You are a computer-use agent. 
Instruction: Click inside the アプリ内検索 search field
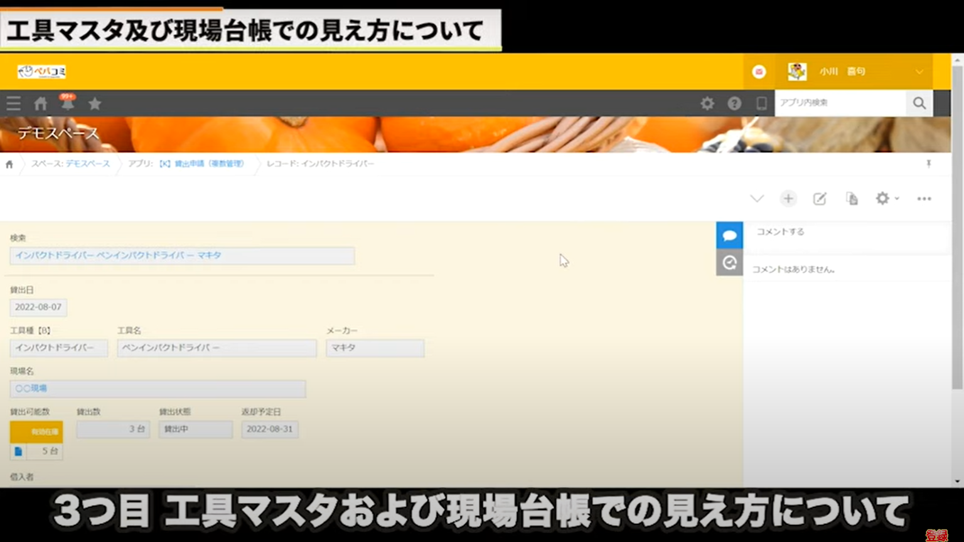click(841, 103)
